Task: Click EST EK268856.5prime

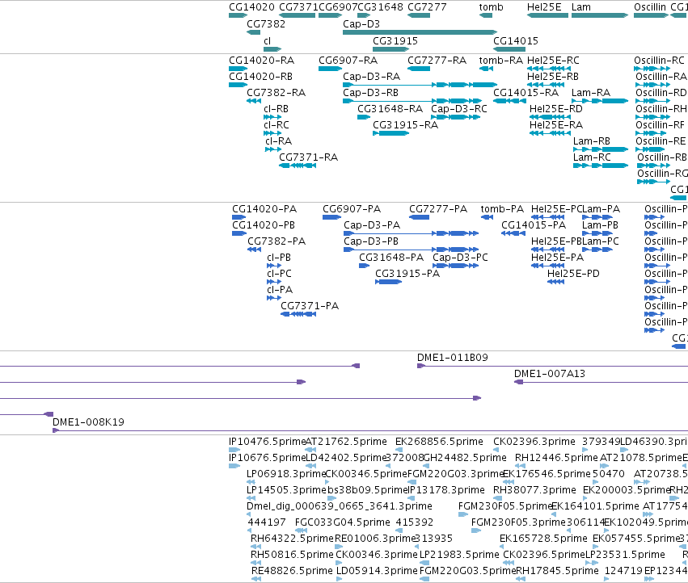Action: click(x=400, y=450)
